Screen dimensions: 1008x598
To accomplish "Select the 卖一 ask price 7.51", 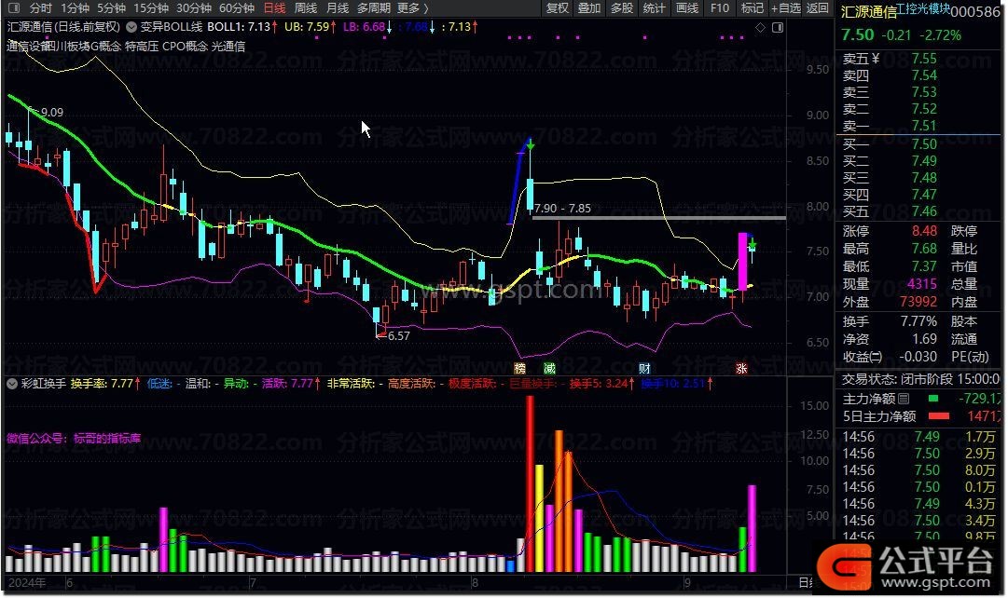I will pyautogui.click(x=924, y=126).
